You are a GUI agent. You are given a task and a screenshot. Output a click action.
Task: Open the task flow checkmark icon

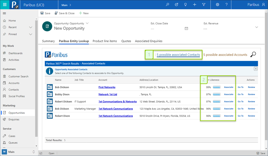[176, 4]
